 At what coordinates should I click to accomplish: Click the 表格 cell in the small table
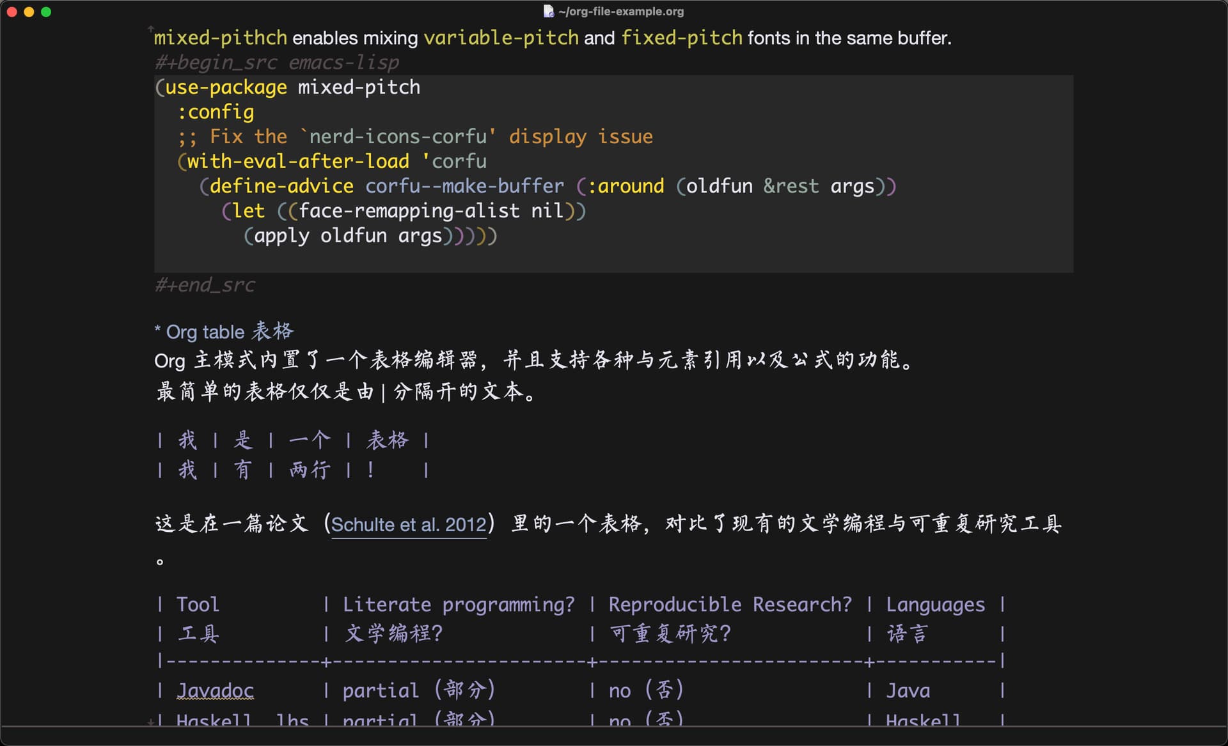(x=387, y=440)
